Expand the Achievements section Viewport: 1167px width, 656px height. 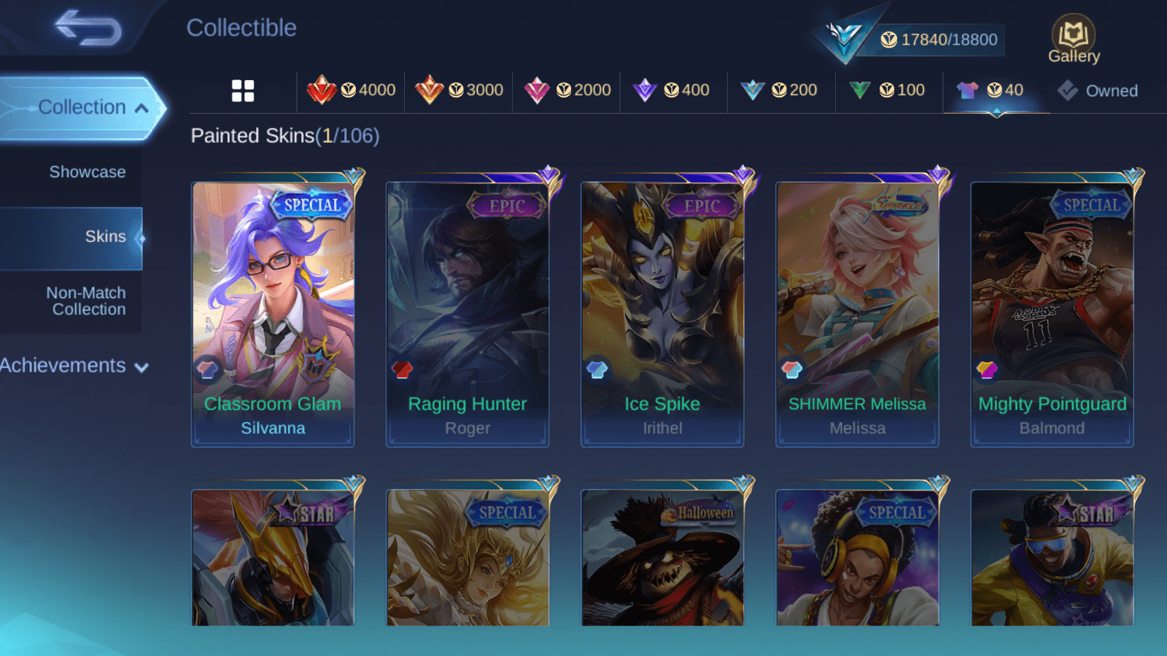(74, 366)
